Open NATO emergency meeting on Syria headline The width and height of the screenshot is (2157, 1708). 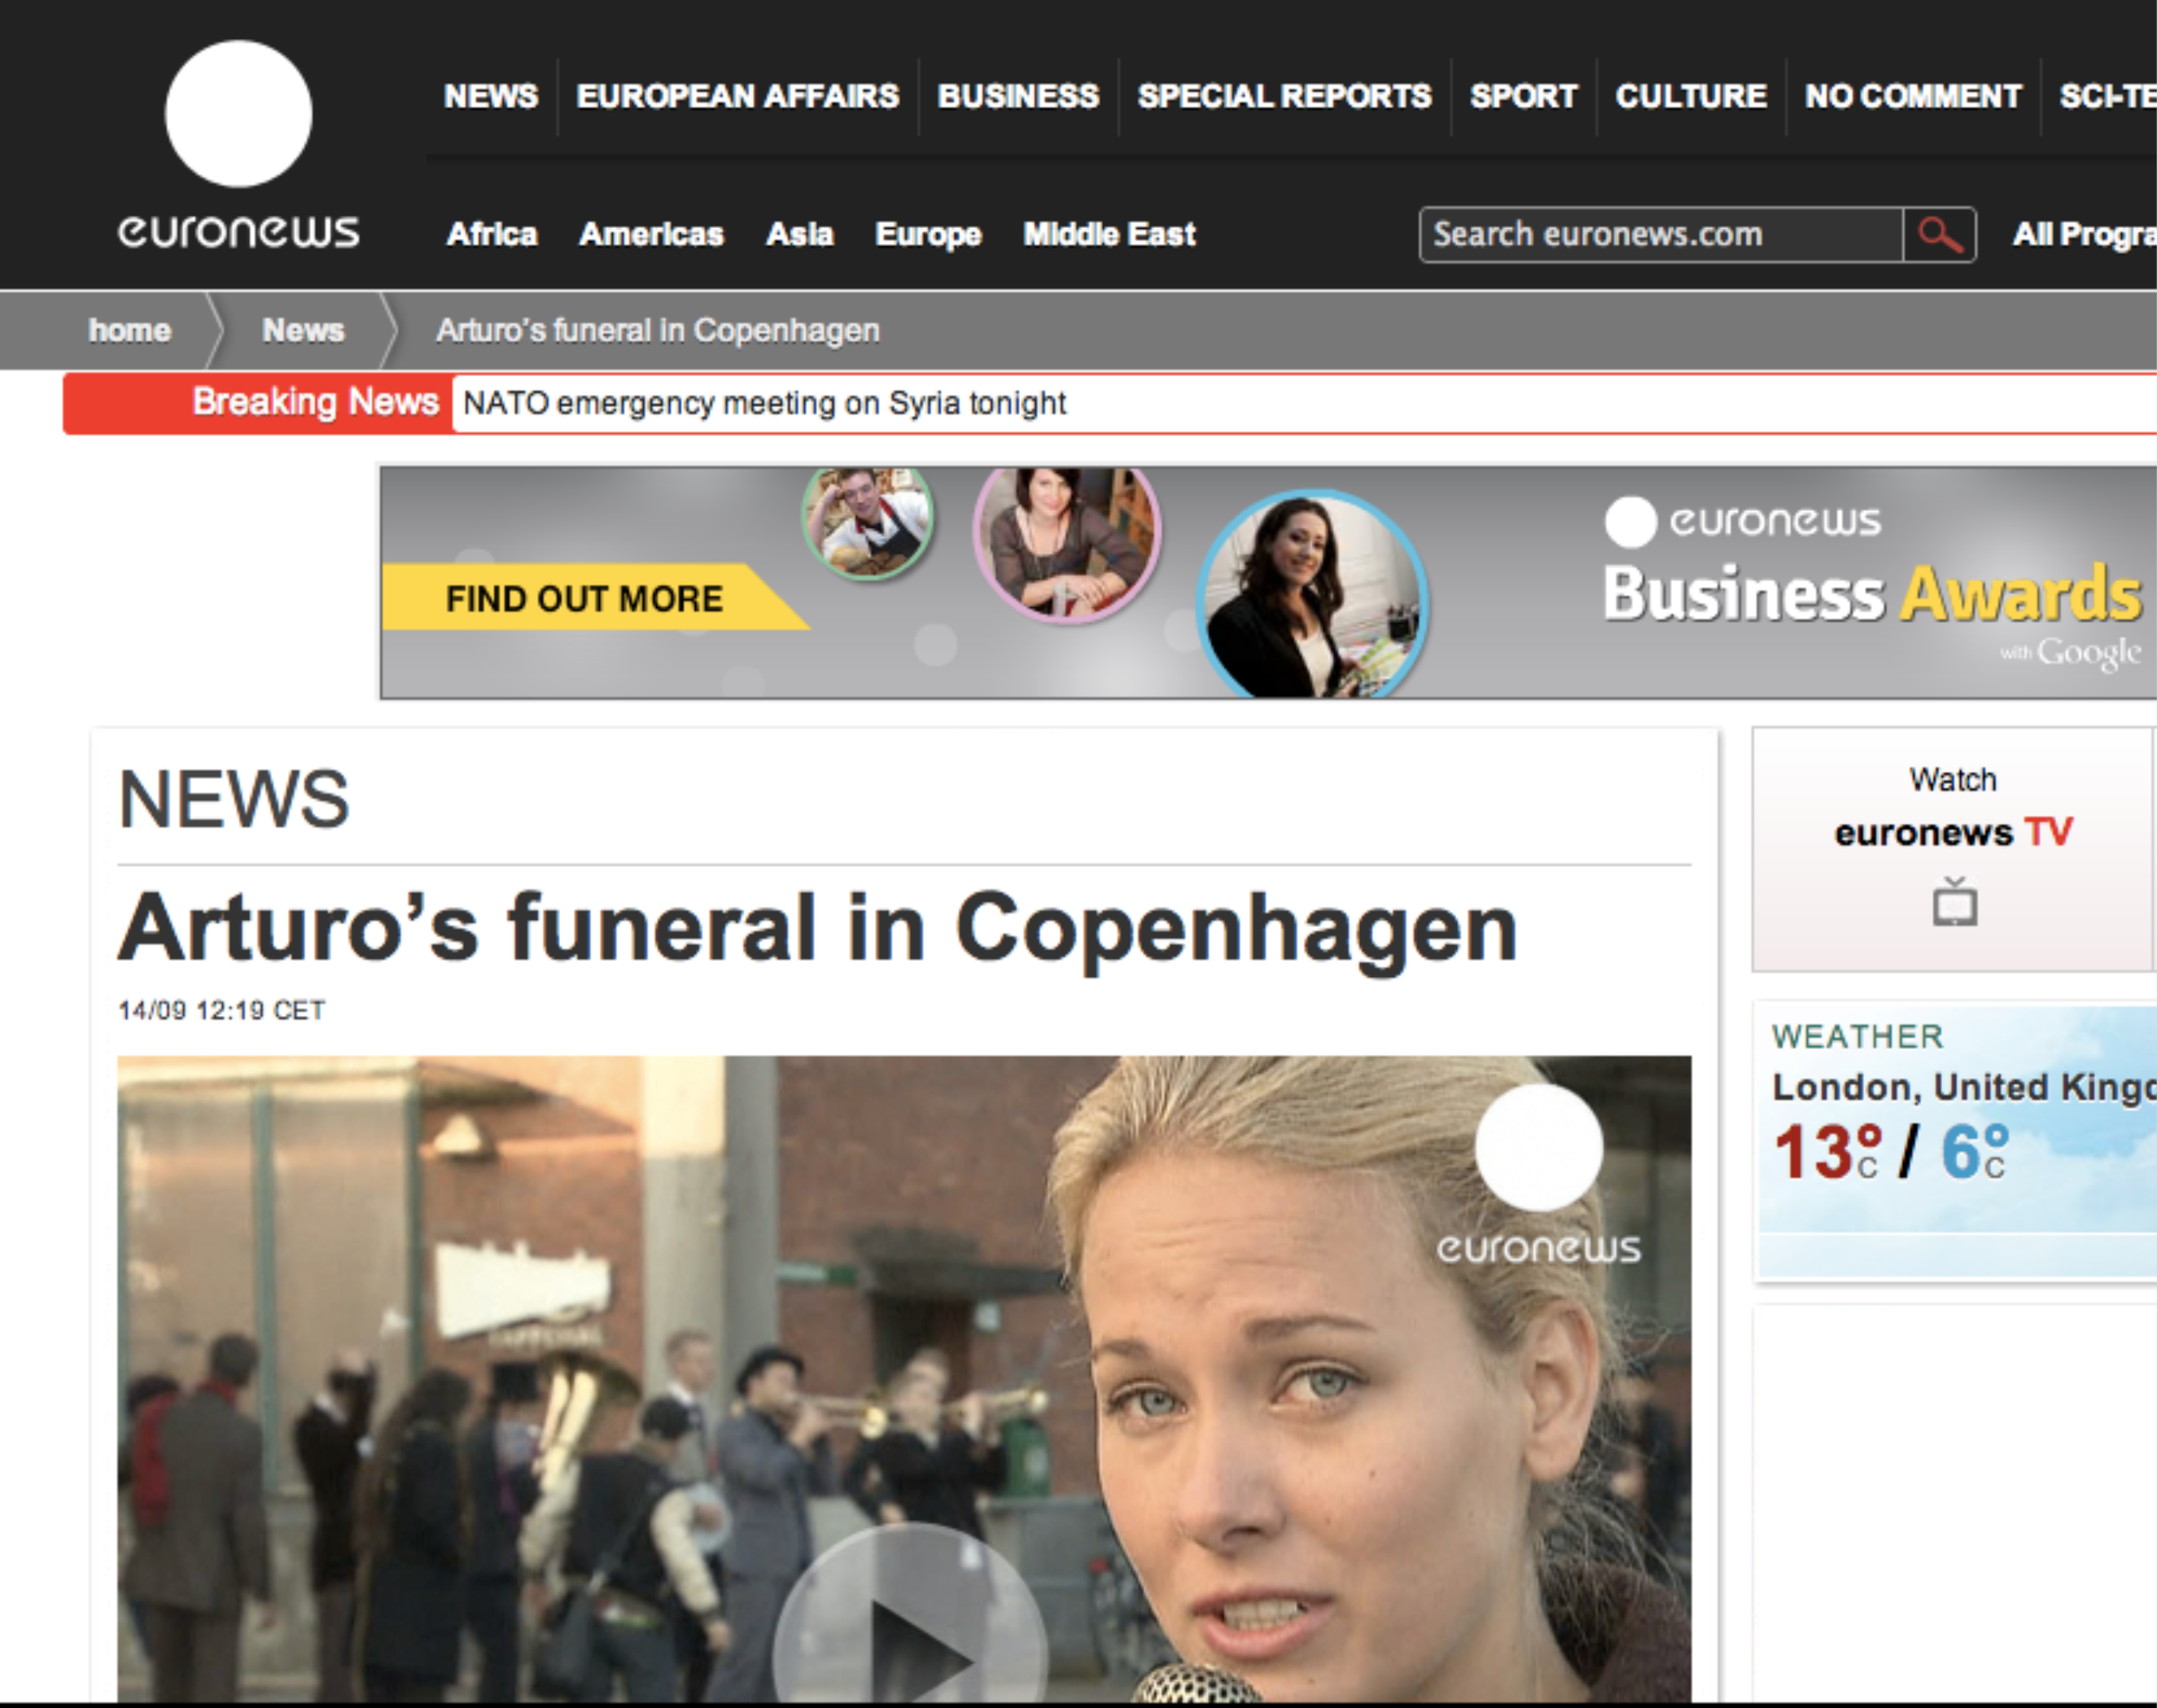pos(764,403)
